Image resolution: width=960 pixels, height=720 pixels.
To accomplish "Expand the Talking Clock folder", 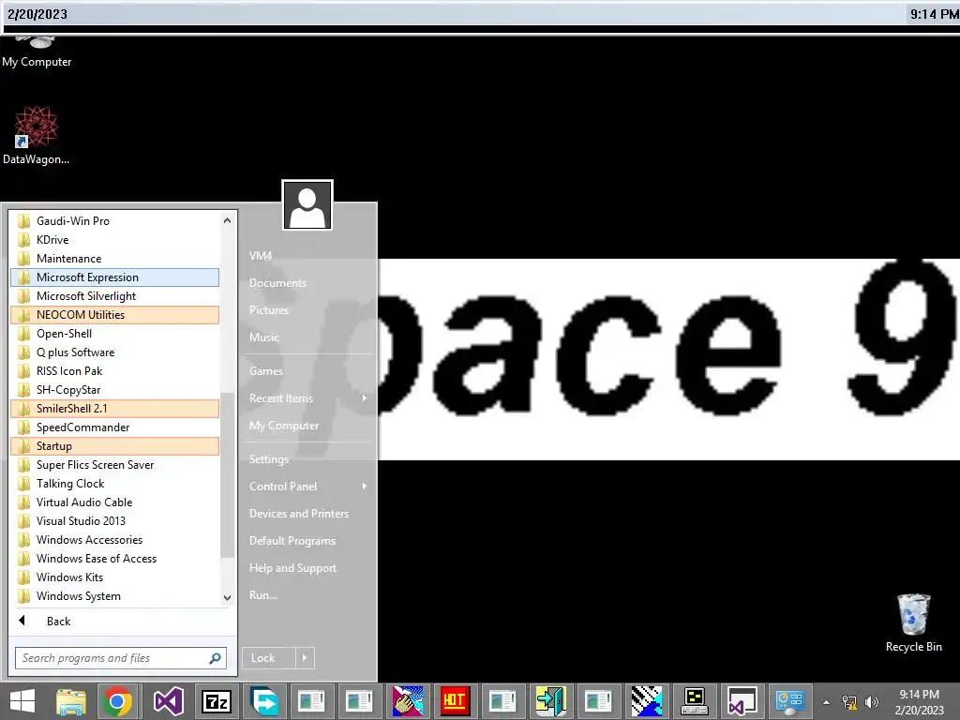I will coord(115,484).
